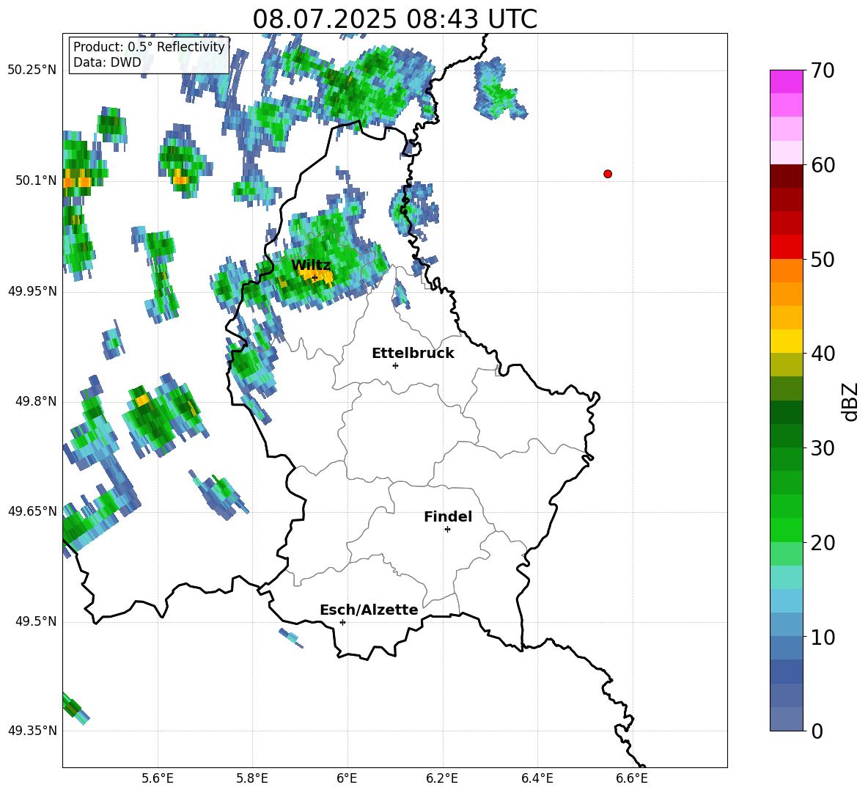Image resolution: width=868 pixels, height=793 pixels.
Task: Click the 5.6°E longitude label
Action: point(158,778)
